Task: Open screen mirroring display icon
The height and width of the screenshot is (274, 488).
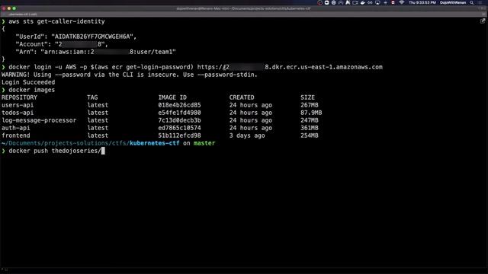Action: tap(377, 2)
